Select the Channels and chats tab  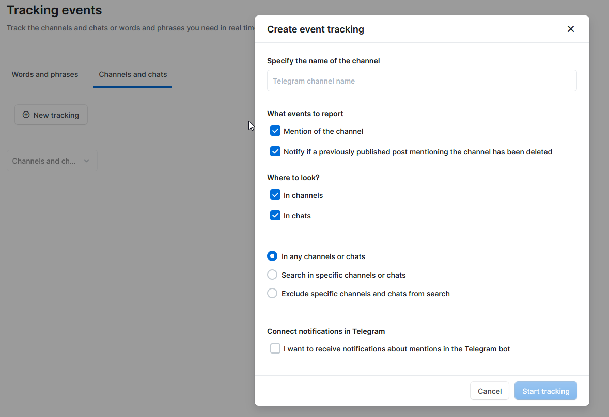tap(133, 74)
